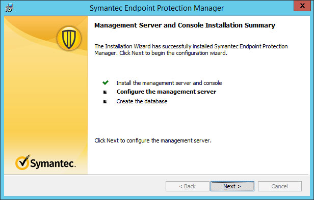
Task: Close the Symantec Endpoint Protection Manager window
Action: pos(302,6)
